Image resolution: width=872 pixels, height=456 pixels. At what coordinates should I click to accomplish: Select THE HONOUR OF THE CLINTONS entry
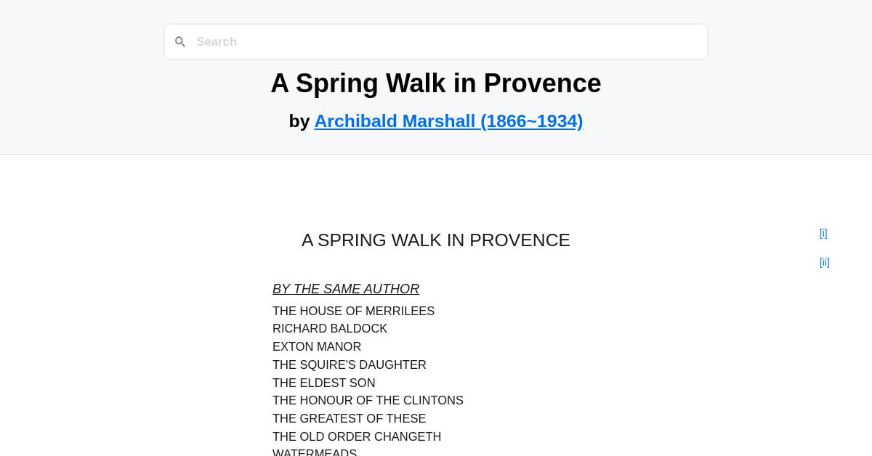pyautogui.click(x=368, y=400)
